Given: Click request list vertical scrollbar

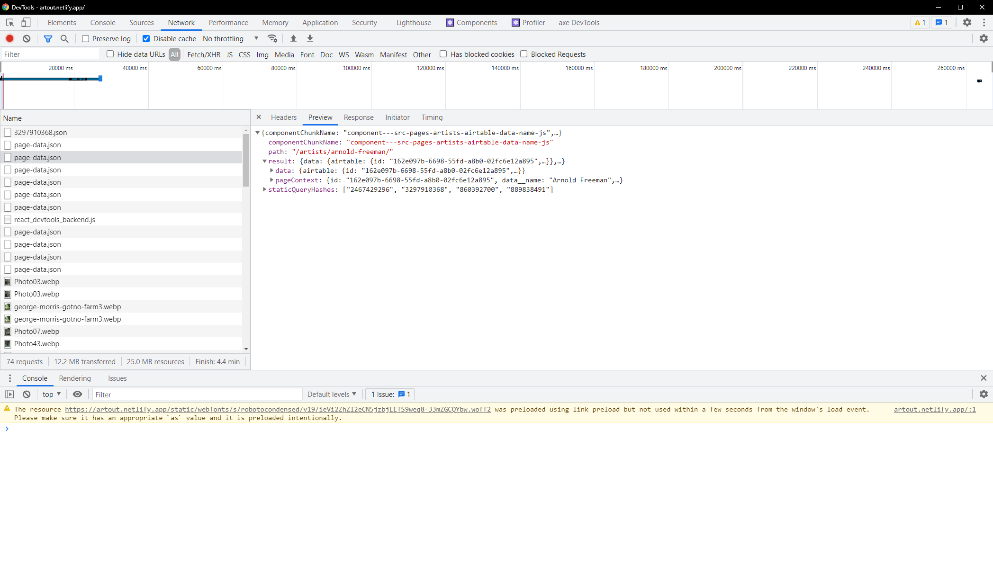Looking at the screenshot, I should (246, 160).
